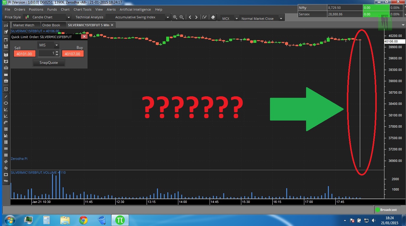Click the briefcase icon in left toolbar

(x=6, y=81)
